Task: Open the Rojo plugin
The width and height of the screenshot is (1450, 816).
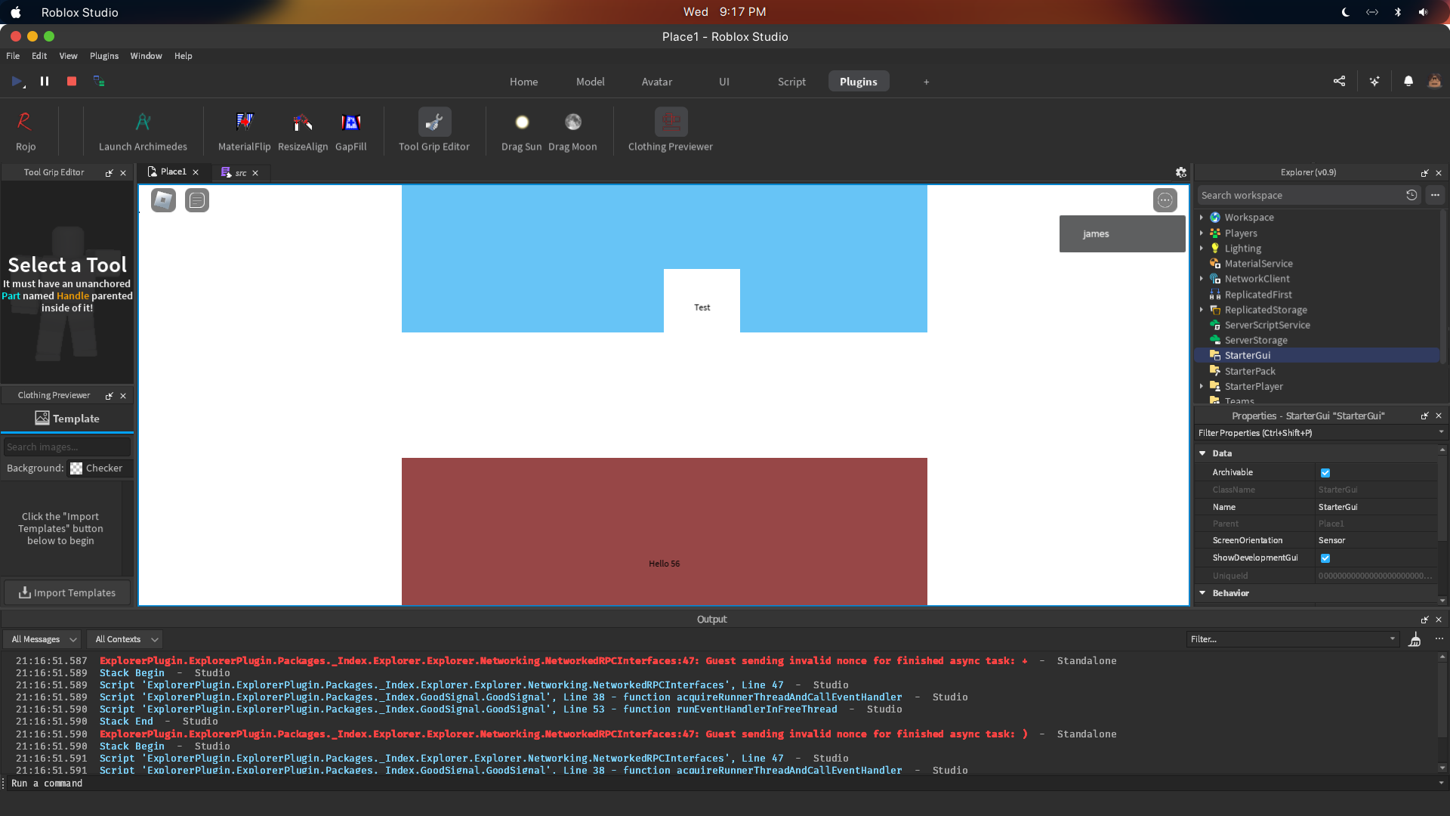Action: pyautogui.click(x=26, y=130)
